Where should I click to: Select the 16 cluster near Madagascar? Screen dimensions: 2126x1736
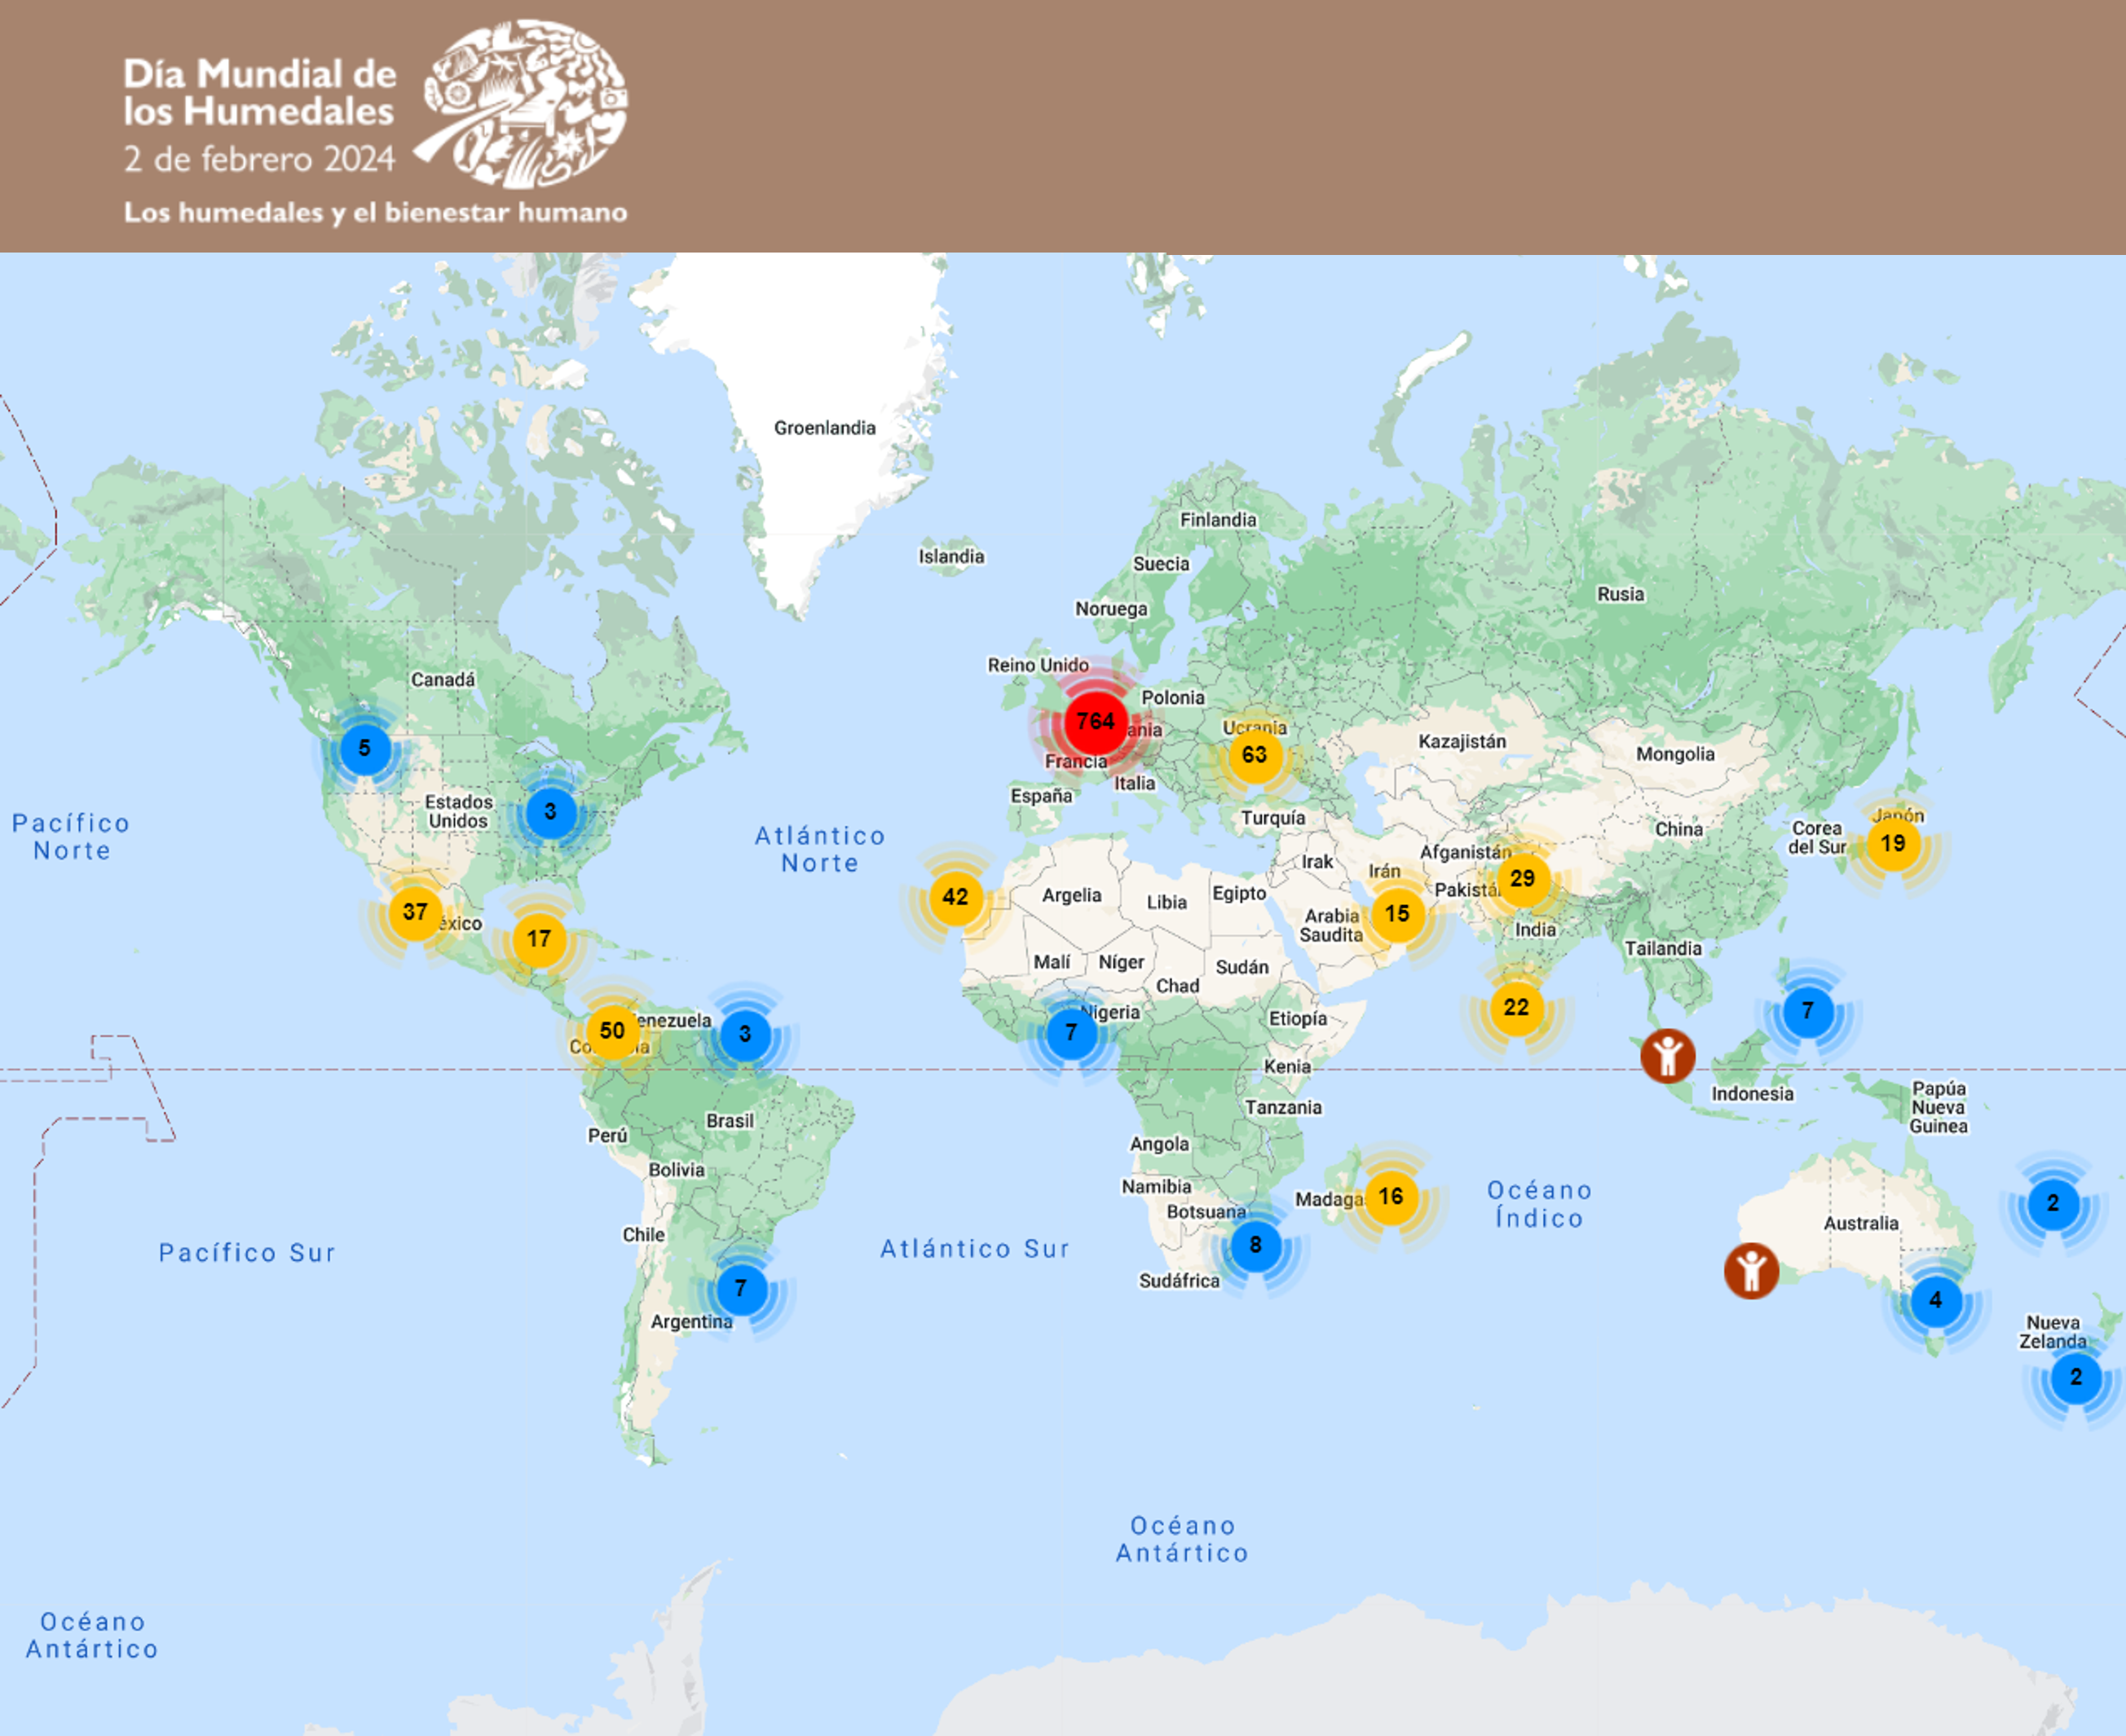point(1391,1197)
